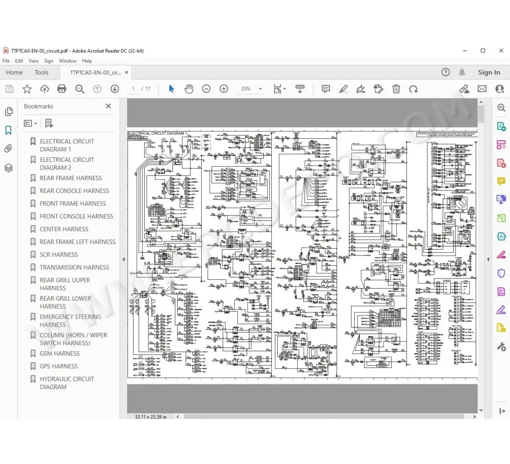Toggle the Bookmarks panel icon
Screen dimensions: 510x464
(x=8, y=130)
